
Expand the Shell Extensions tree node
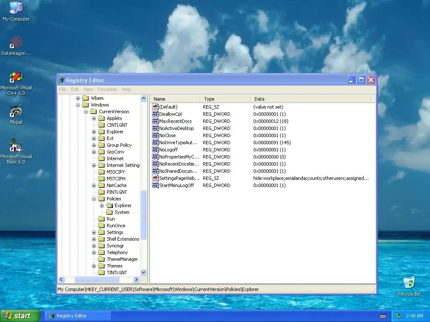coord(94,239)
